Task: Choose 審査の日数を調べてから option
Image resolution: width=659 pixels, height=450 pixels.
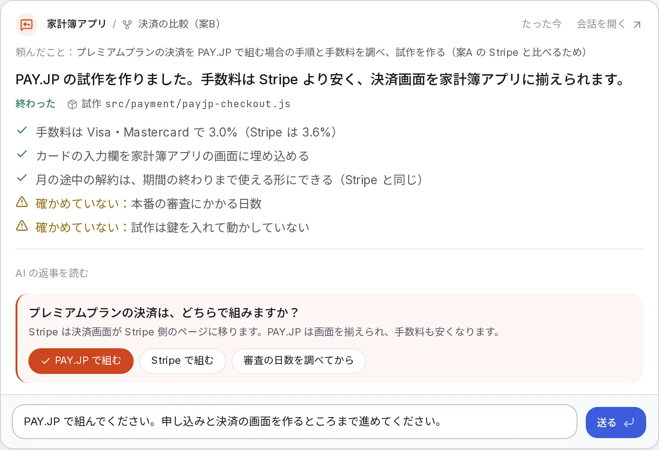Action: click(x=298, y=361)
